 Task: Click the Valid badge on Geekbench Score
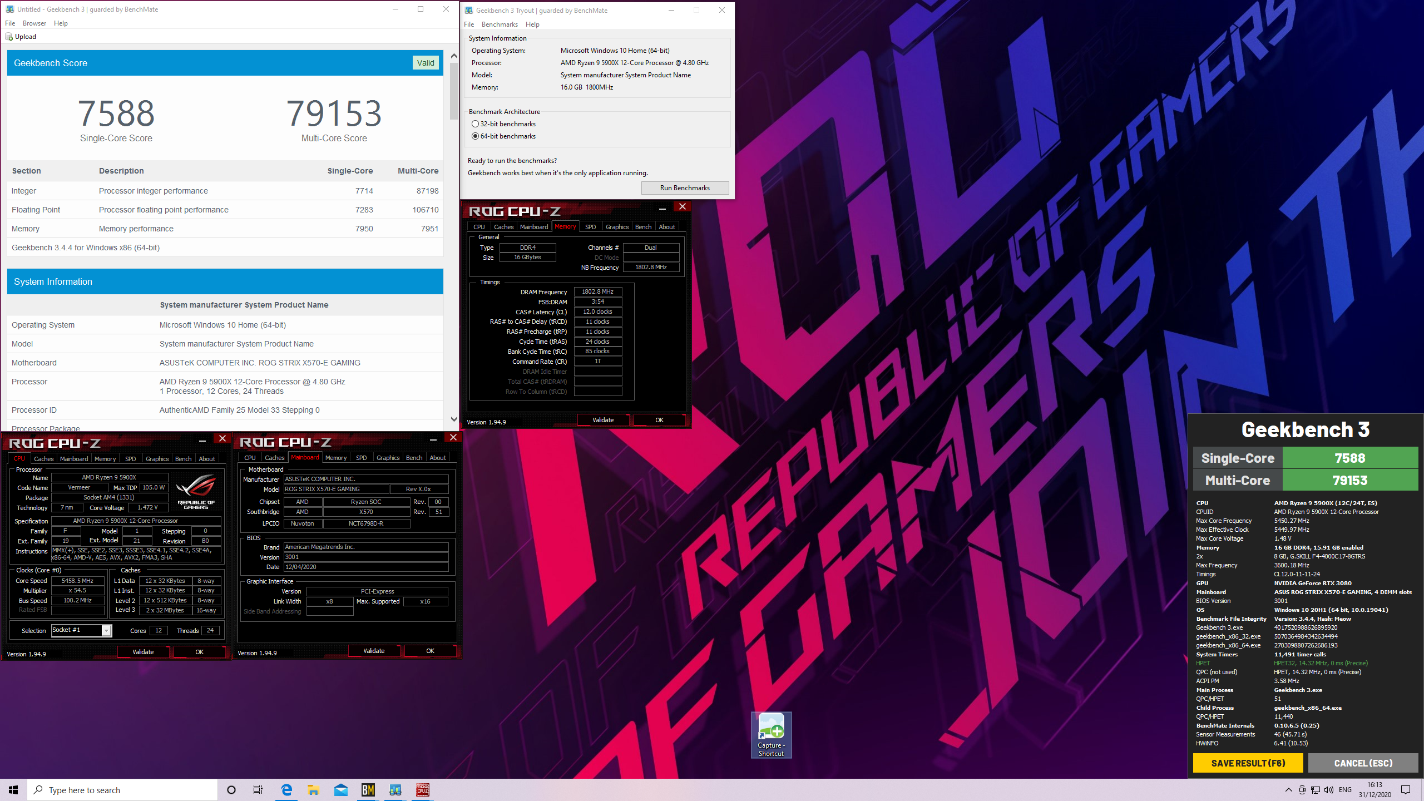pyautogui.click(x=426, y=63)
